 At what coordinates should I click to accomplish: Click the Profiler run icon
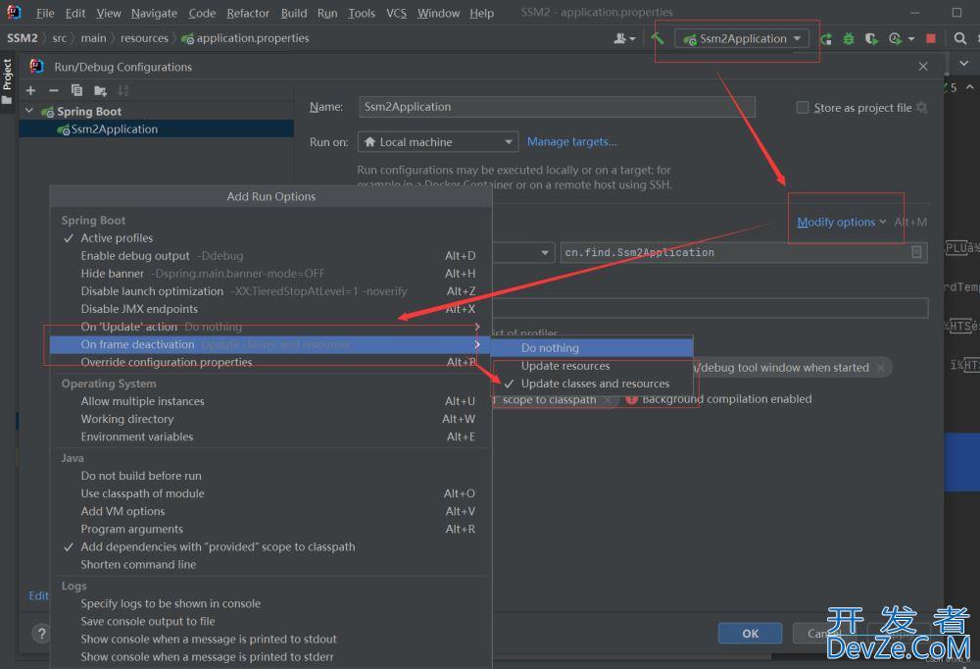point(895,39)
